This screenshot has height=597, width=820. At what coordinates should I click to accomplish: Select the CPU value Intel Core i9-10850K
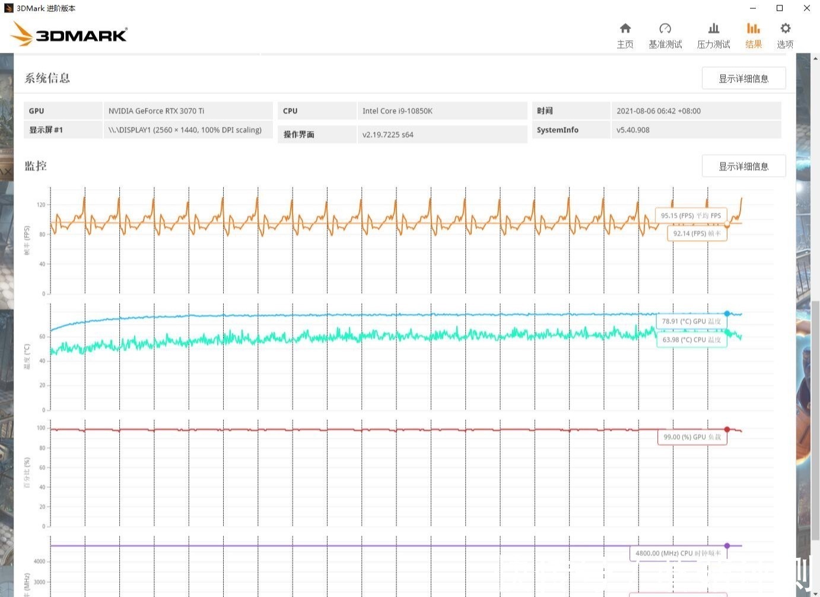(398, 111)
